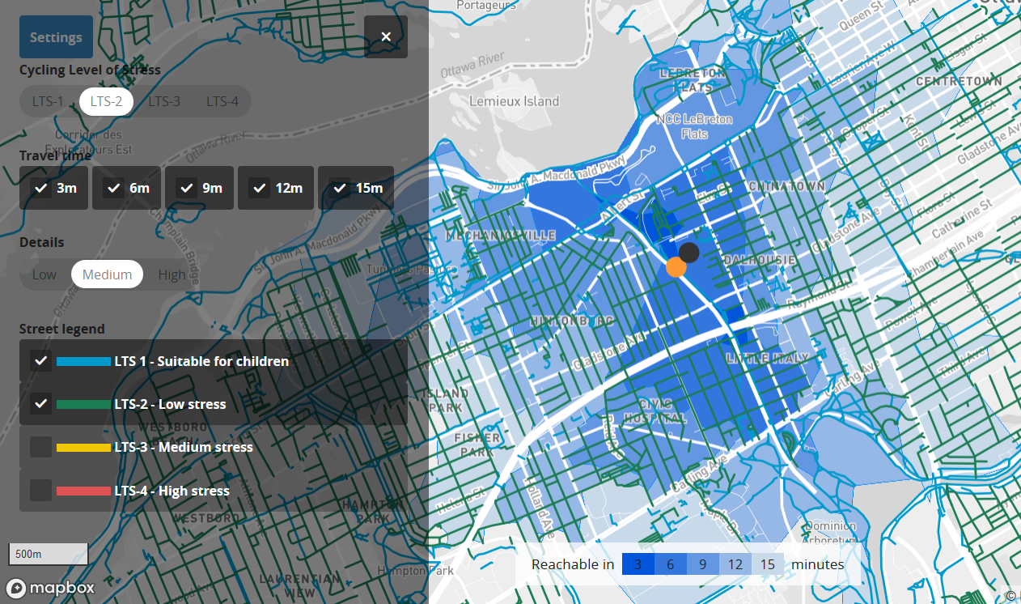Open the Settings panel
The image size is (1021, 604).
click(x=56, y=36)
